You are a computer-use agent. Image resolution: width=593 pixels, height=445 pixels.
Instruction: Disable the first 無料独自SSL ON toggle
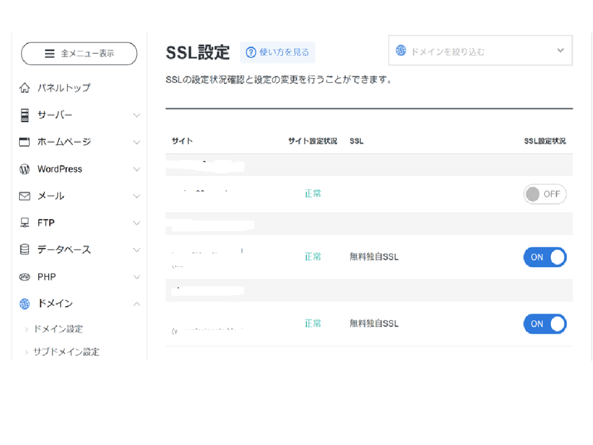click(x=545, y=257)
